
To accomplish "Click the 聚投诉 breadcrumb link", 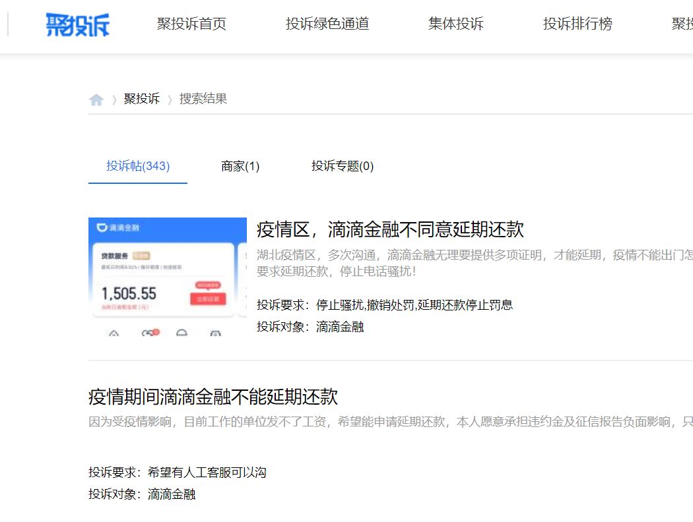I will pyautogui.click(x=142, y=99).
